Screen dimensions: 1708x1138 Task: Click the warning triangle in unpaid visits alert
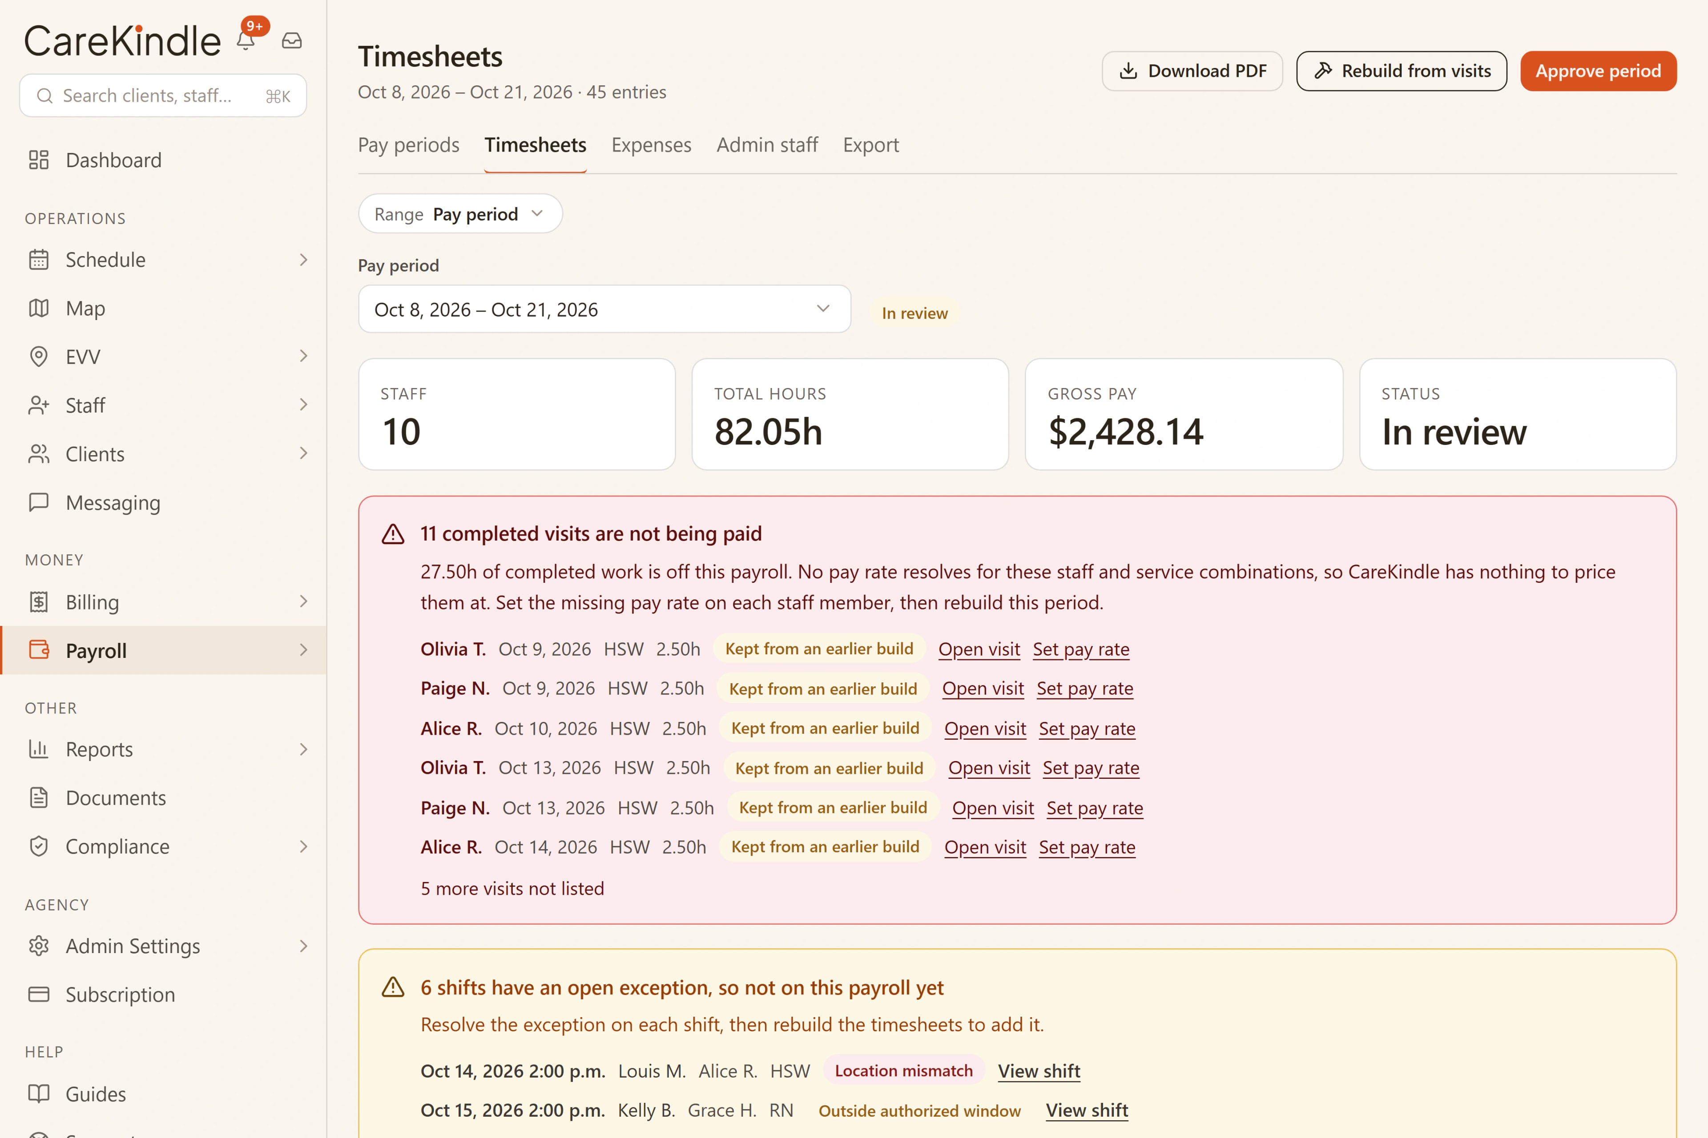click(393, 534)
